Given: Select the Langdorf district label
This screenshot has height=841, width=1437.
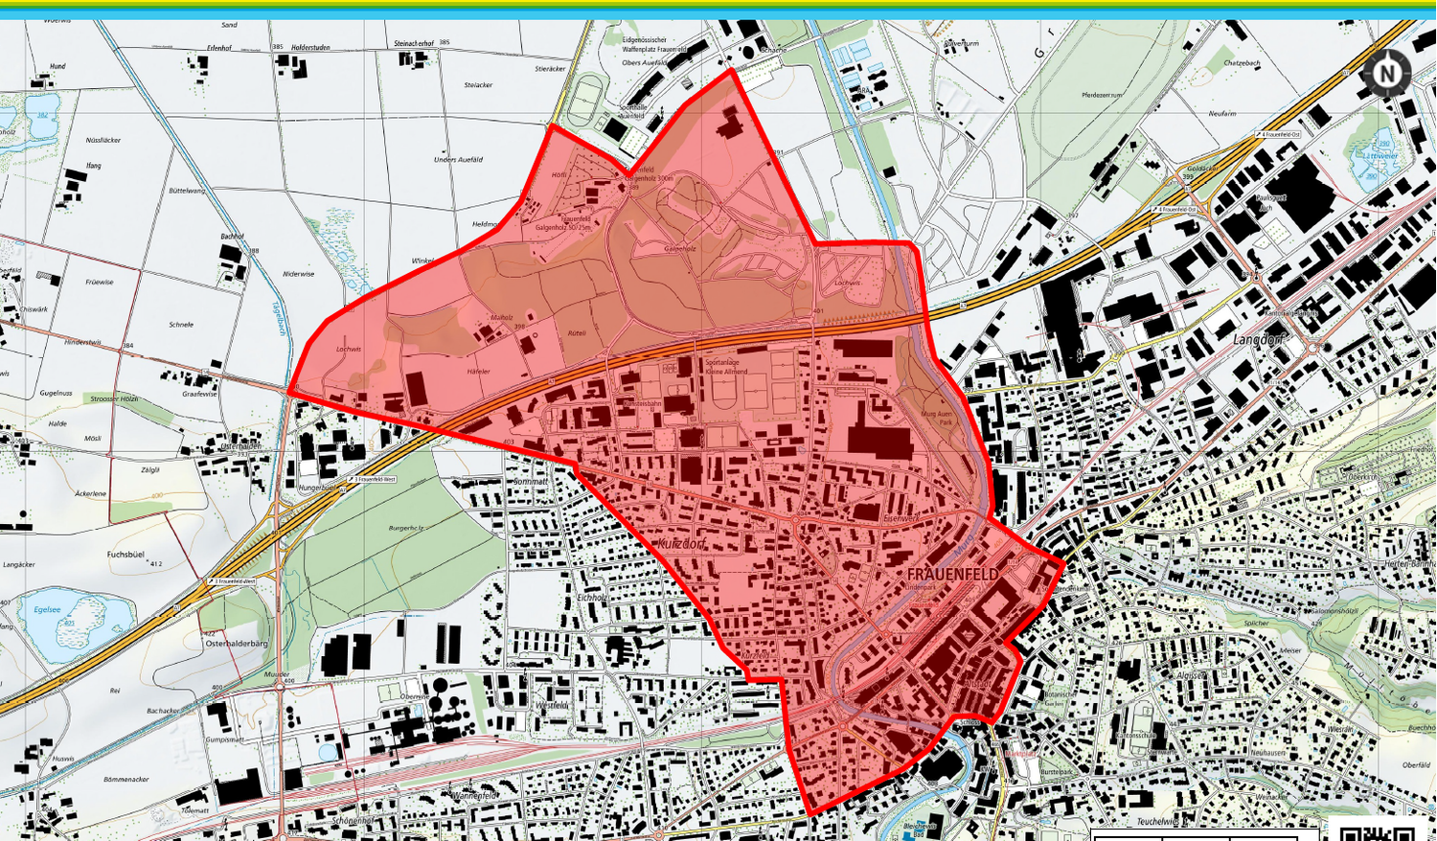Looking at the screenshot, I should pos(1257,340).
